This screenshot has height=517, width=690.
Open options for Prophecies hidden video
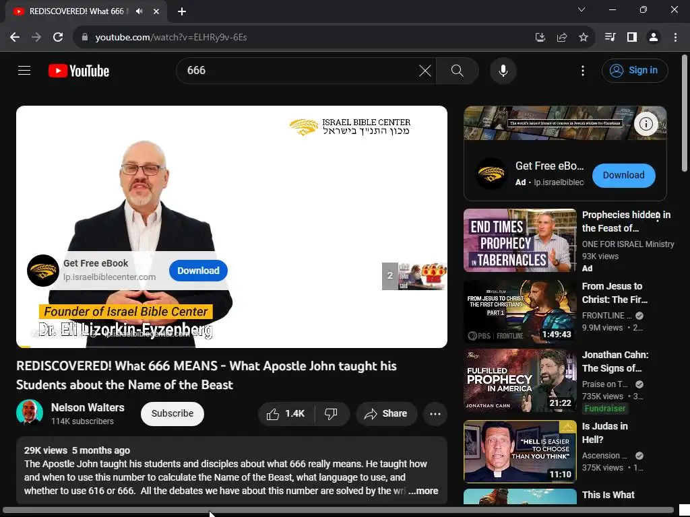point(658,216)
